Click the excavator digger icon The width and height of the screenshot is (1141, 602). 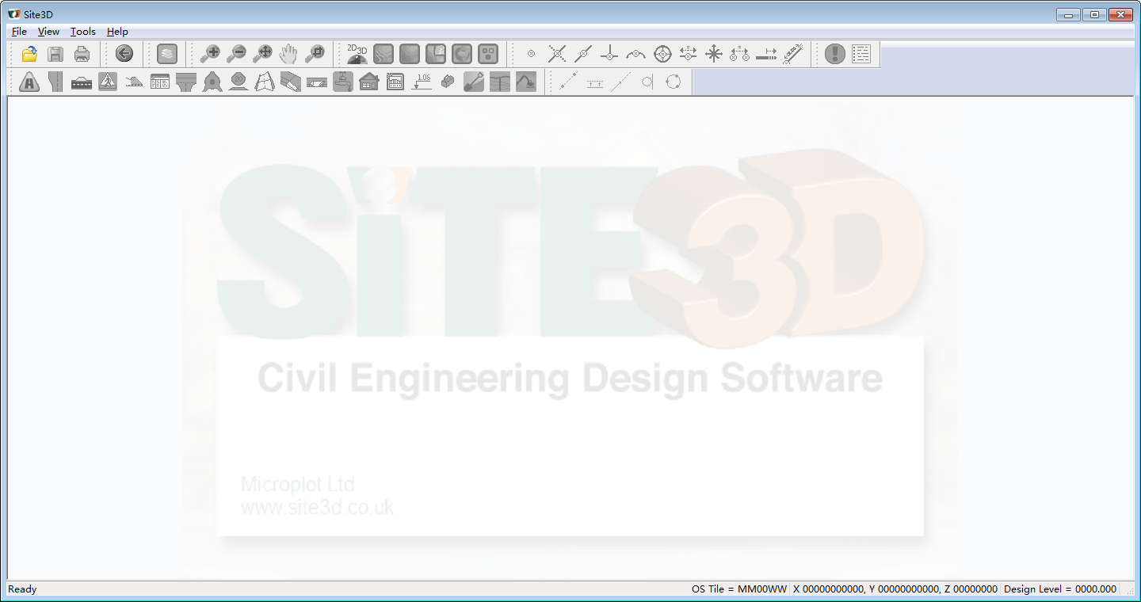click(x=526, y=82)
